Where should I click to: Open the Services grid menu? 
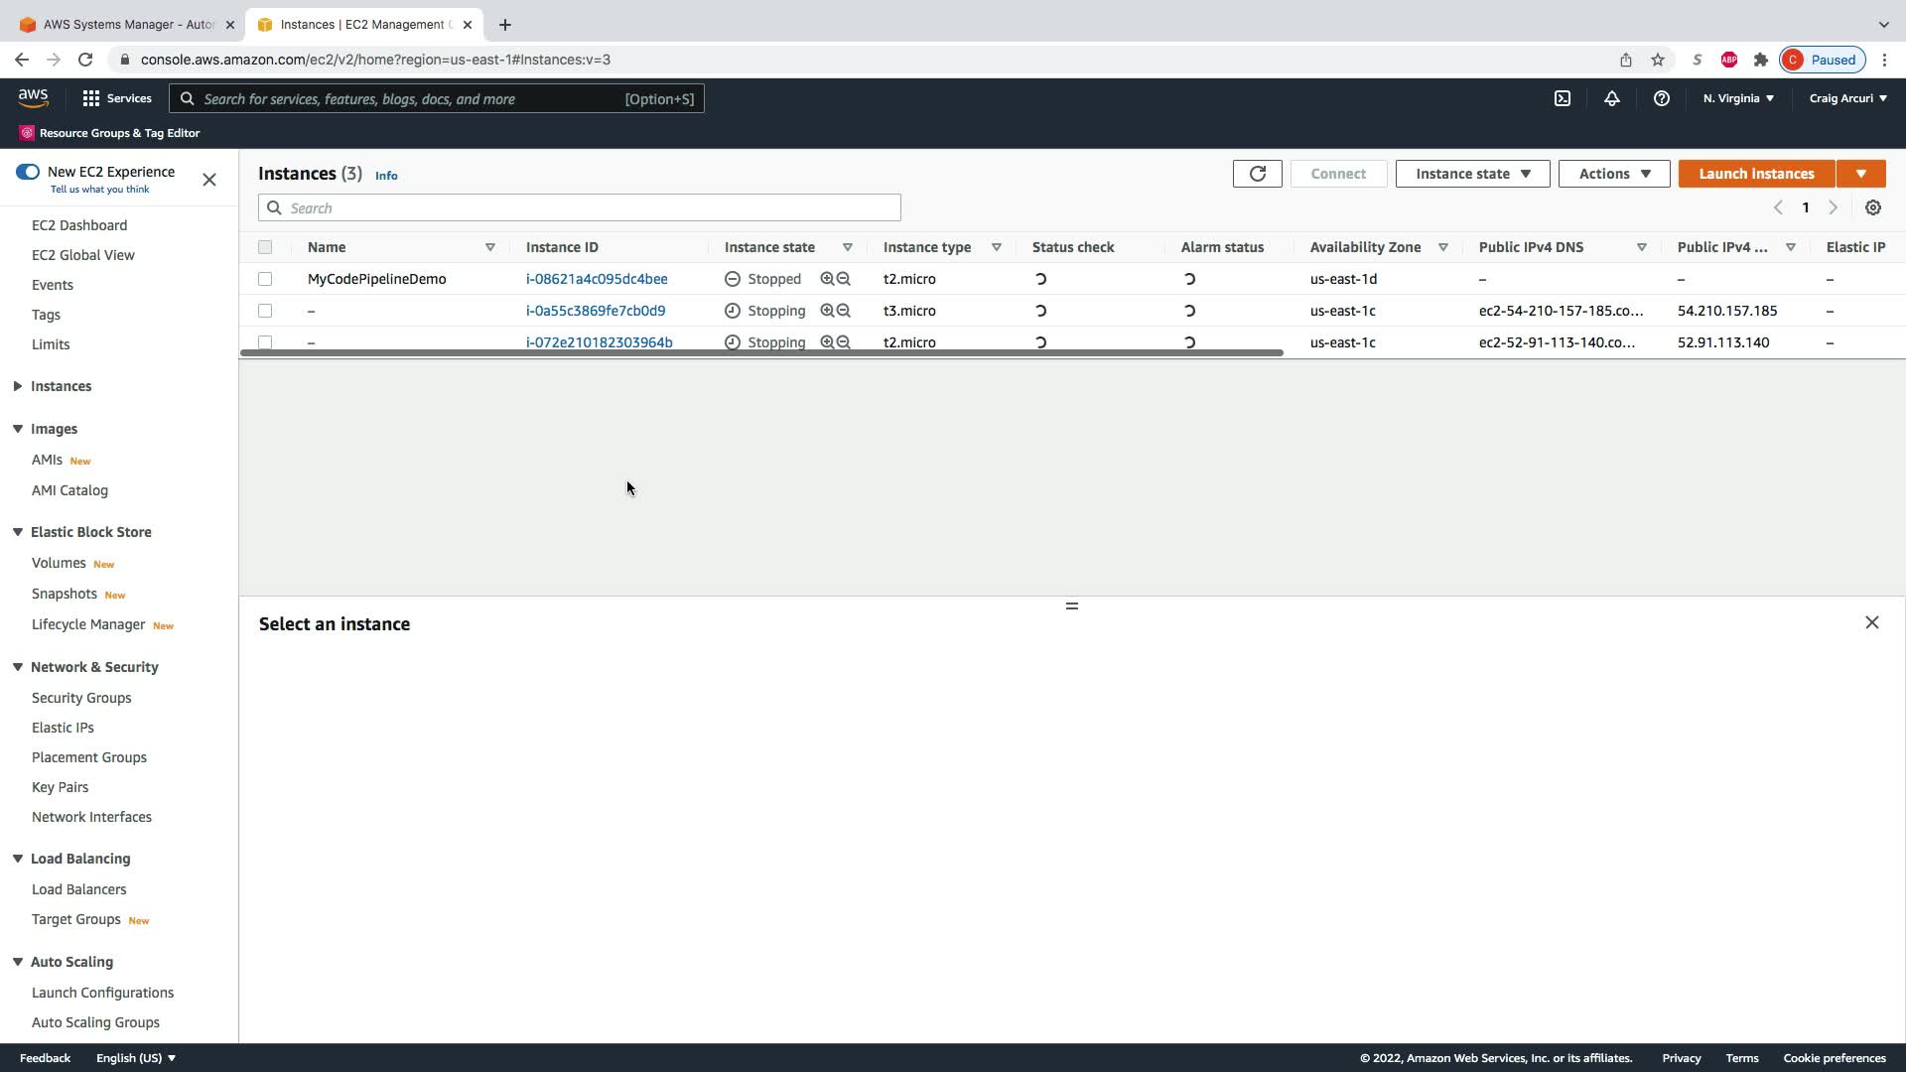click(116, 98)
